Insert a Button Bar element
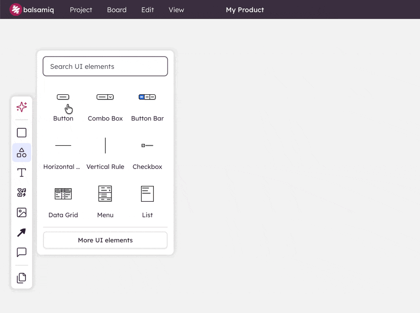Viewport: 420px width, 313px height. 147,107
